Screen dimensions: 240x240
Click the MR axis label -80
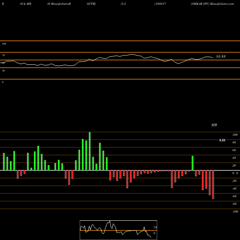[x=234, y=204]
